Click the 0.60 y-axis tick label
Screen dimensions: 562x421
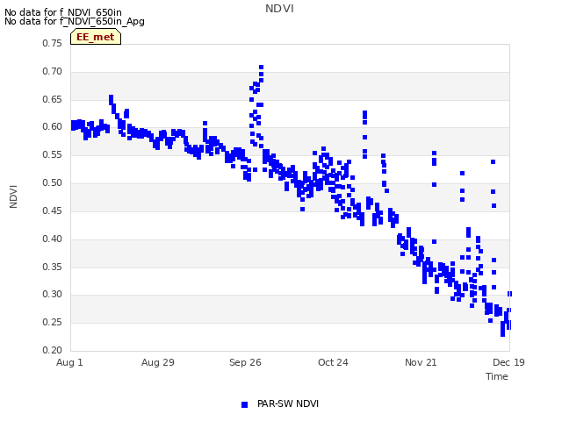[x=53, y=126]
